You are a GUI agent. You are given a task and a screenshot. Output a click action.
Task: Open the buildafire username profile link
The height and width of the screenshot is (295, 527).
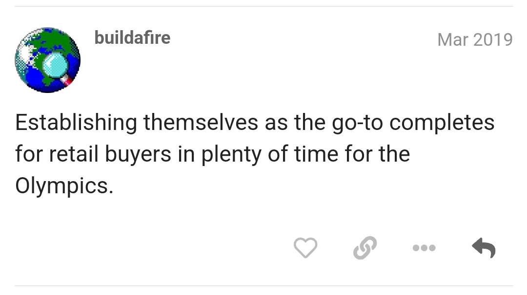132,38
